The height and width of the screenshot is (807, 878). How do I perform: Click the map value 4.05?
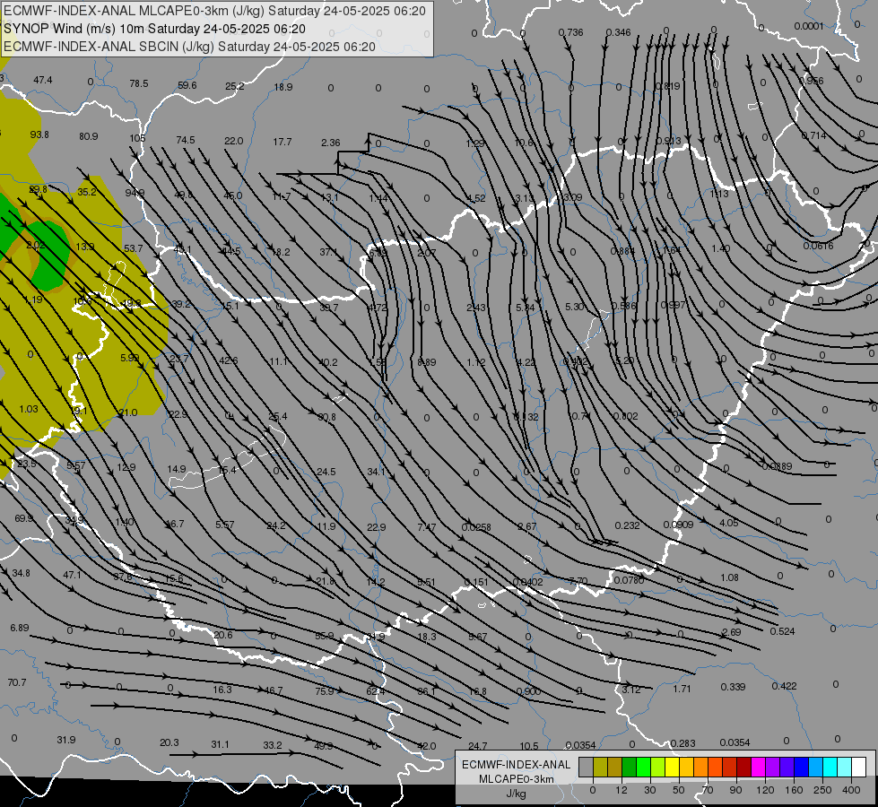tap(728, 523)
